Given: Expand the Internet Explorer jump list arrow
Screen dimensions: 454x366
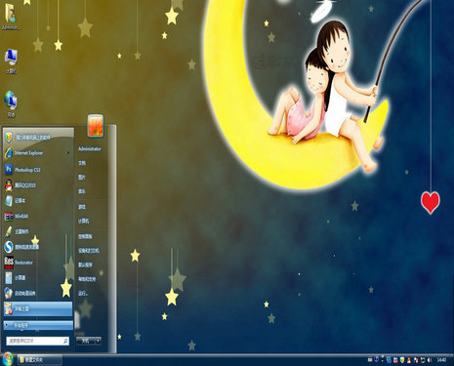Looking at the screenshot, I should click(68, 152).
